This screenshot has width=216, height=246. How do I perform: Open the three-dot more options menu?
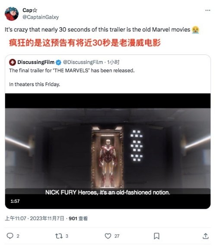coord(208,10)
